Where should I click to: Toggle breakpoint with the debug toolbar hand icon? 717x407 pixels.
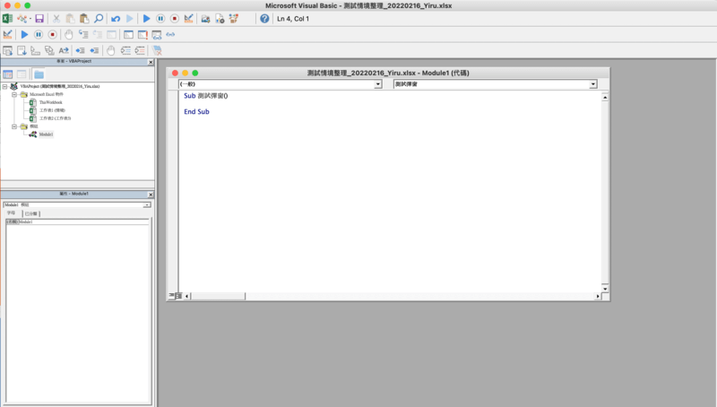point(69,34)
